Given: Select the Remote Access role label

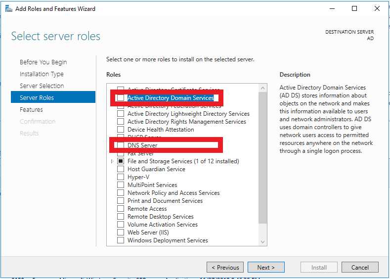Looking at the screenshot, I should click(x=147, y=209).
